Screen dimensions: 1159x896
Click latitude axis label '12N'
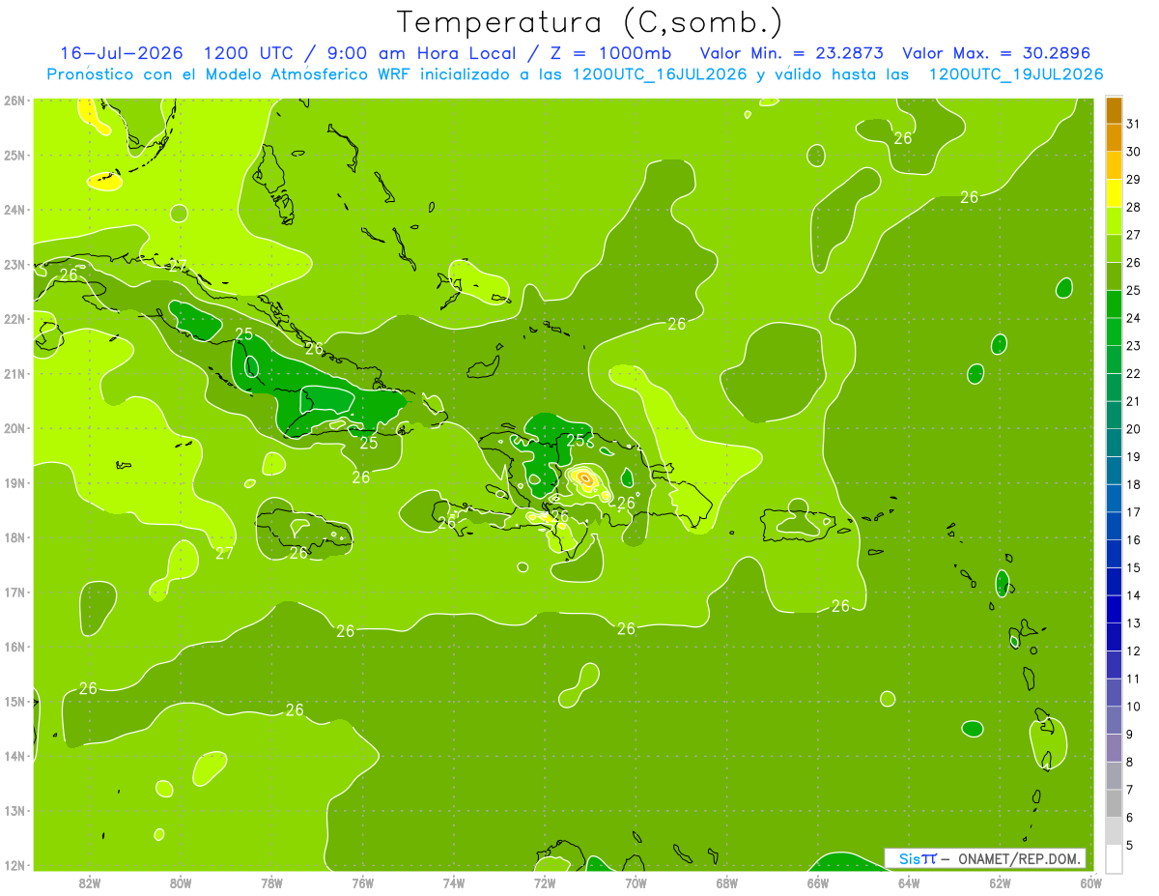[14, 865]
